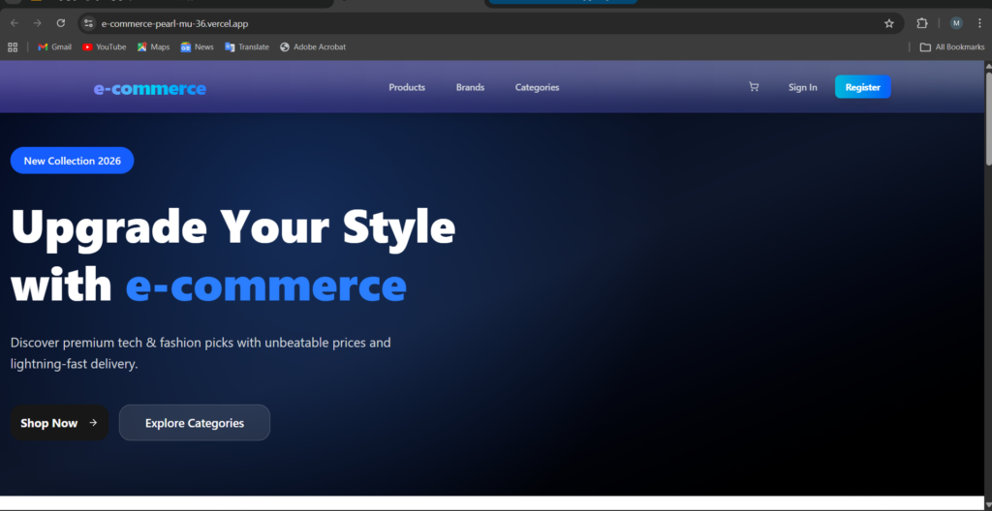View site information icon in address bar
This screenshot has height=511, width=992.
tap(88, 23)
